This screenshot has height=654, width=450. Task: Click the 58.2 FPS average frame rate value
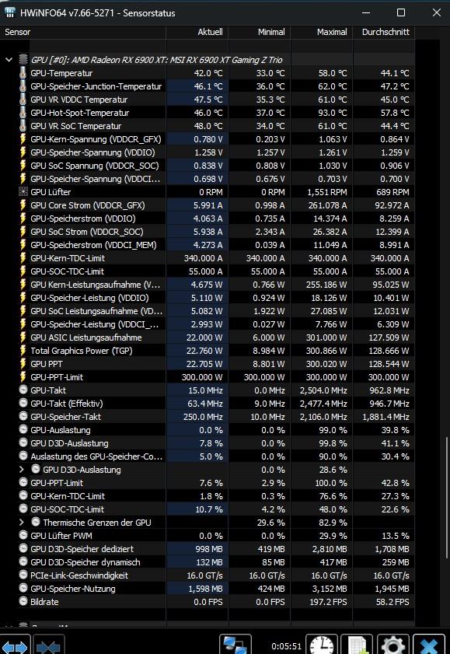(x=392, y=602)
